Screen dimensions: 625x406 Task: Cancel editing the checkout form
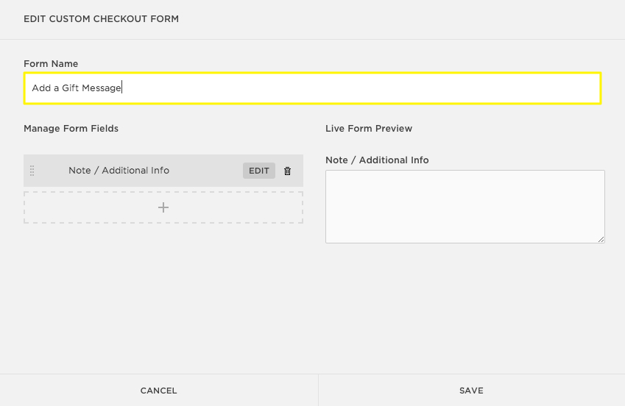(x=159, y=391)
